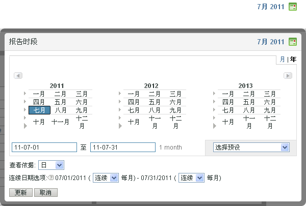This screenshot has width=306, height=206.
Task: Select 2011 row arrow beside 七月
Action: pos(25,110)
